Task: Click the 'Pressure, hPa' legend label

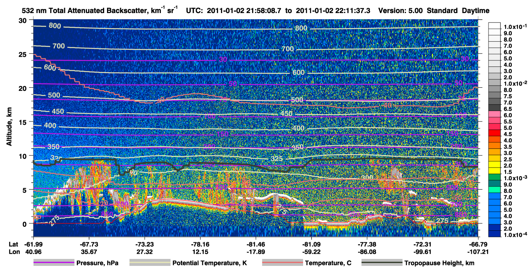Action: point(98,263)
